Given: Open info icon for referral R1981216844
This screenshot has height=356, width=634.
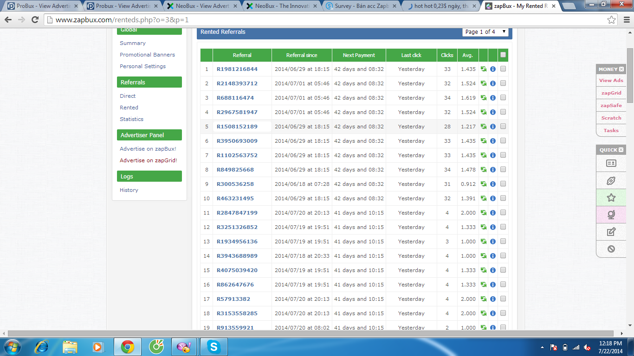Looking at the screenshot, I should (x=493, y=69).
